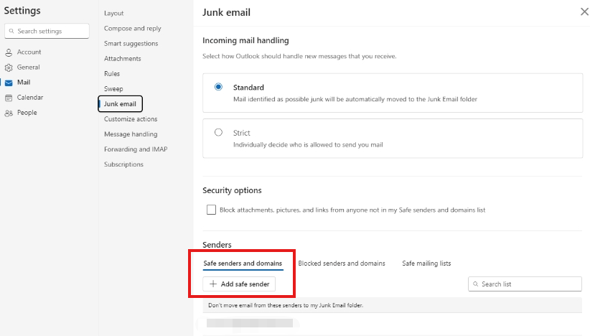Open the Sweep settings page
The height and width of the screenshot is (336, 590).
pos(113,88)
